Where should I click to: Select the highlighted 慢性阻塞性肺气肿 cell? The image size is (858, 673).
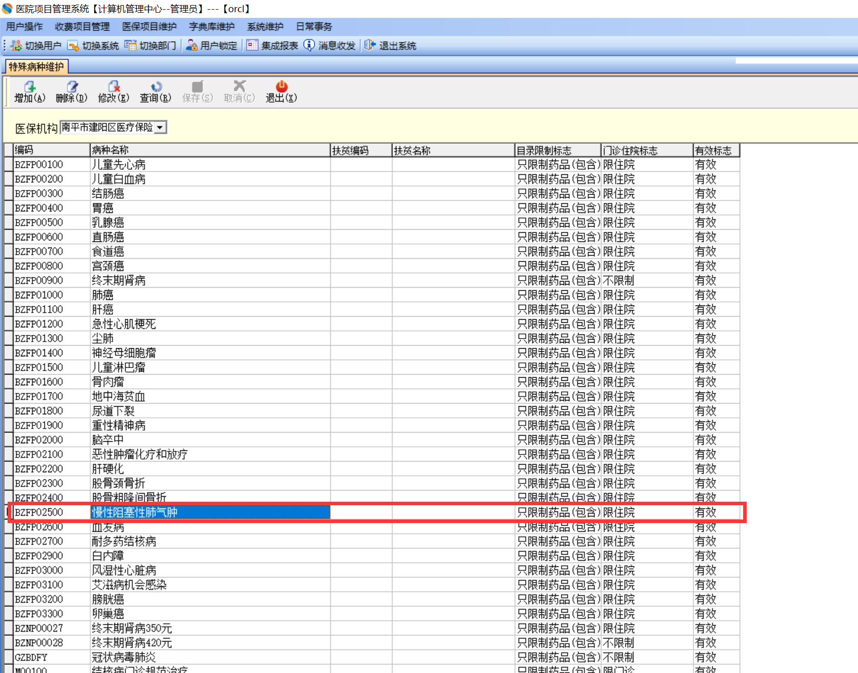tap(210, 512)
